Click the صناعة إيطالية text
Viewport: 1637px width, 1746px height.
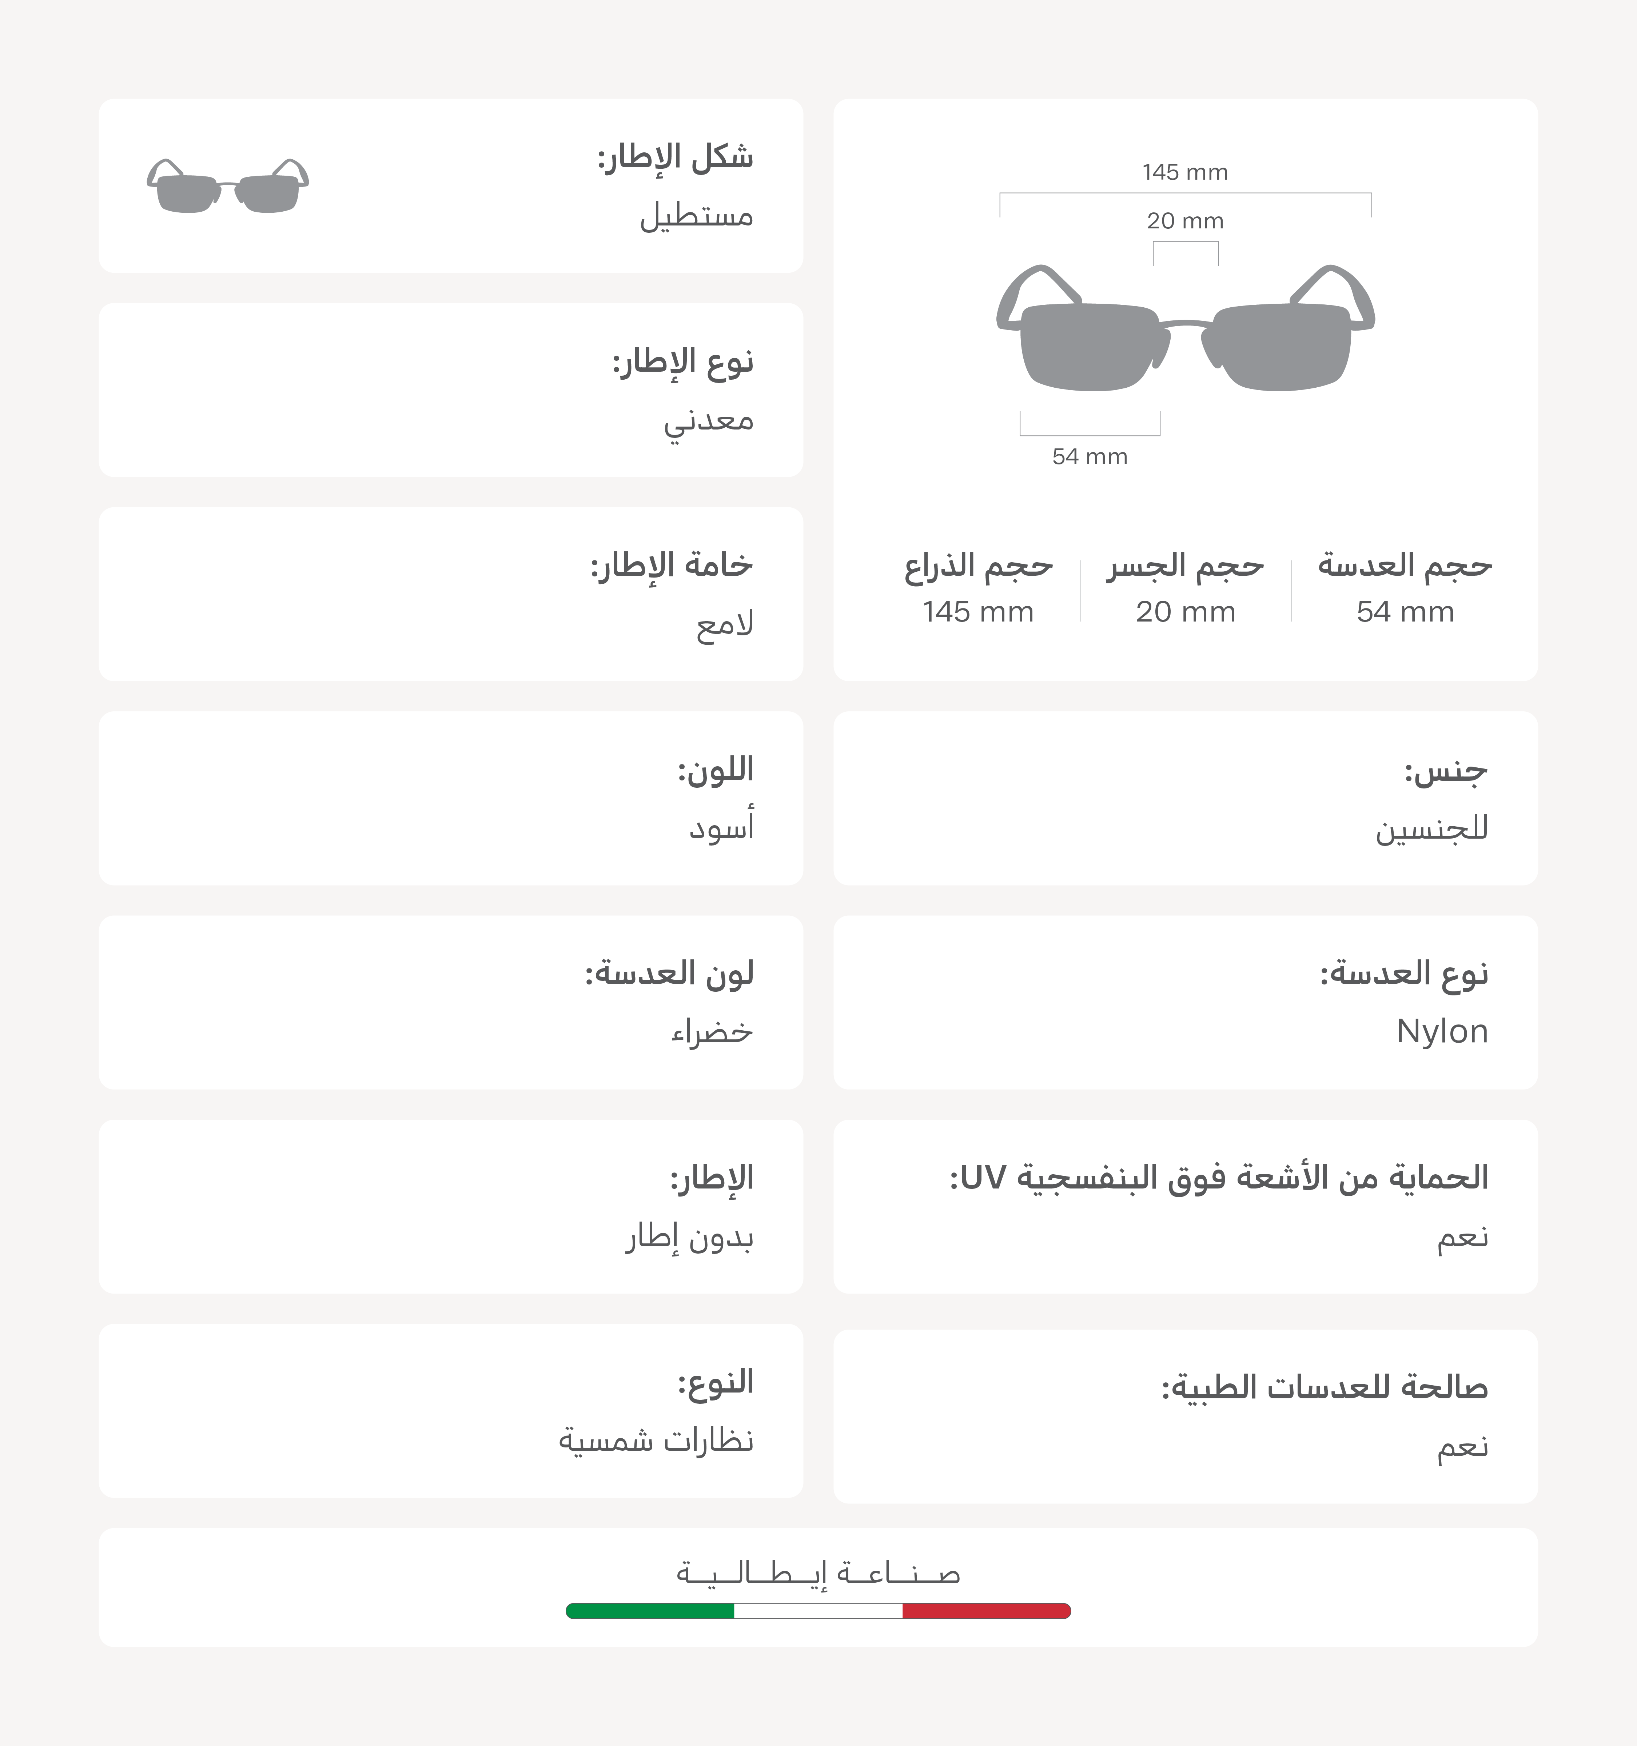(818, 1573)
